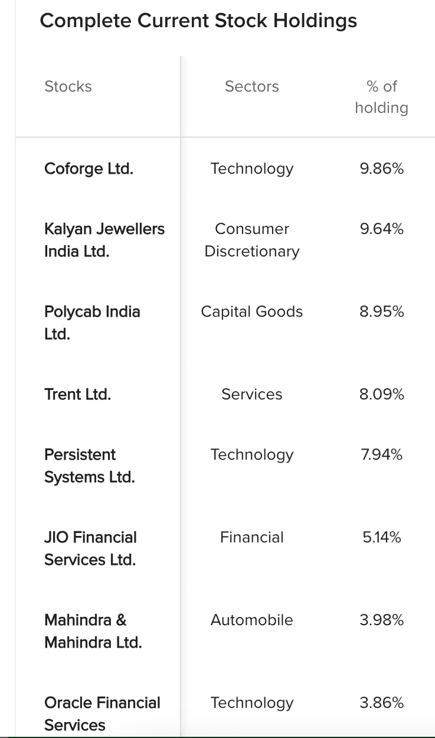This screenshot has width=435, height=738.
Task: Click the Services sector for Trent
Action: pos(252,394)
